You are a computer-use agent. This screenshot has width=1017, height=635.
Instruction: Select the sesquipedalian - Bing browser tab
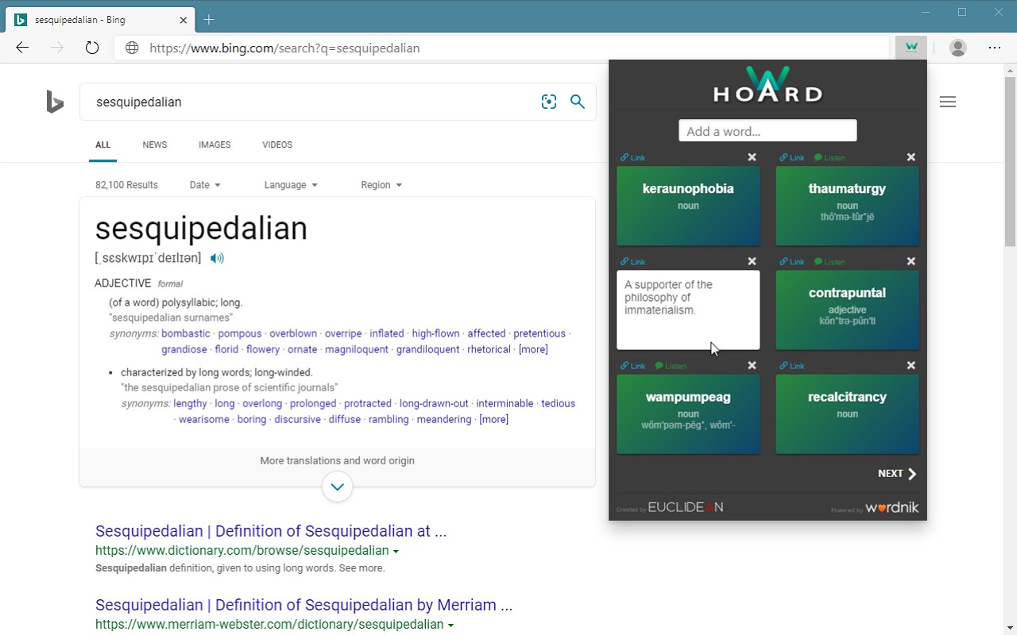click(100, 19)
